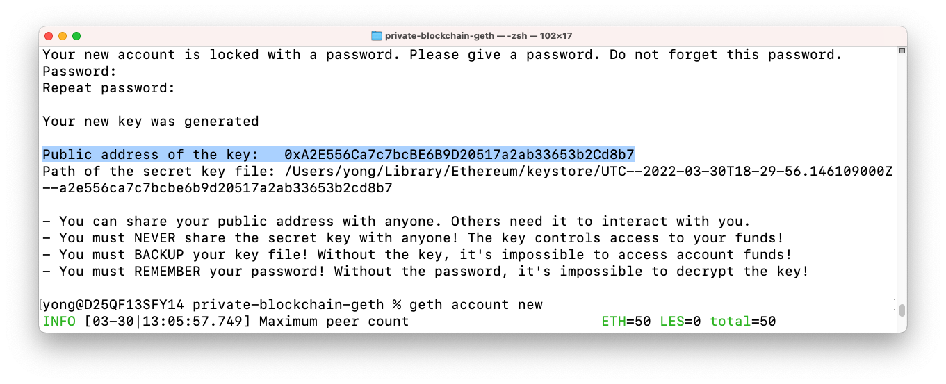The height and width of the screenshot is (384, 946).
Task: Click the highlighted public address 0xA2E556Ca7c…
Action: click(x=459, y=154)
